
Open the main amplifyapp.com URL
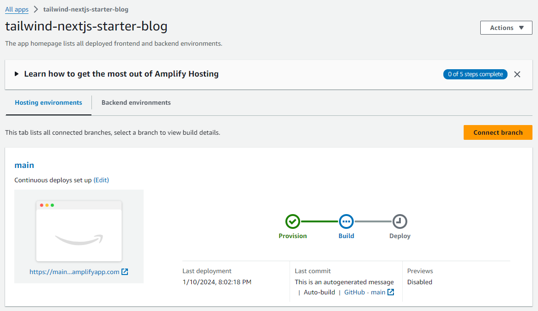pos(74,272)
